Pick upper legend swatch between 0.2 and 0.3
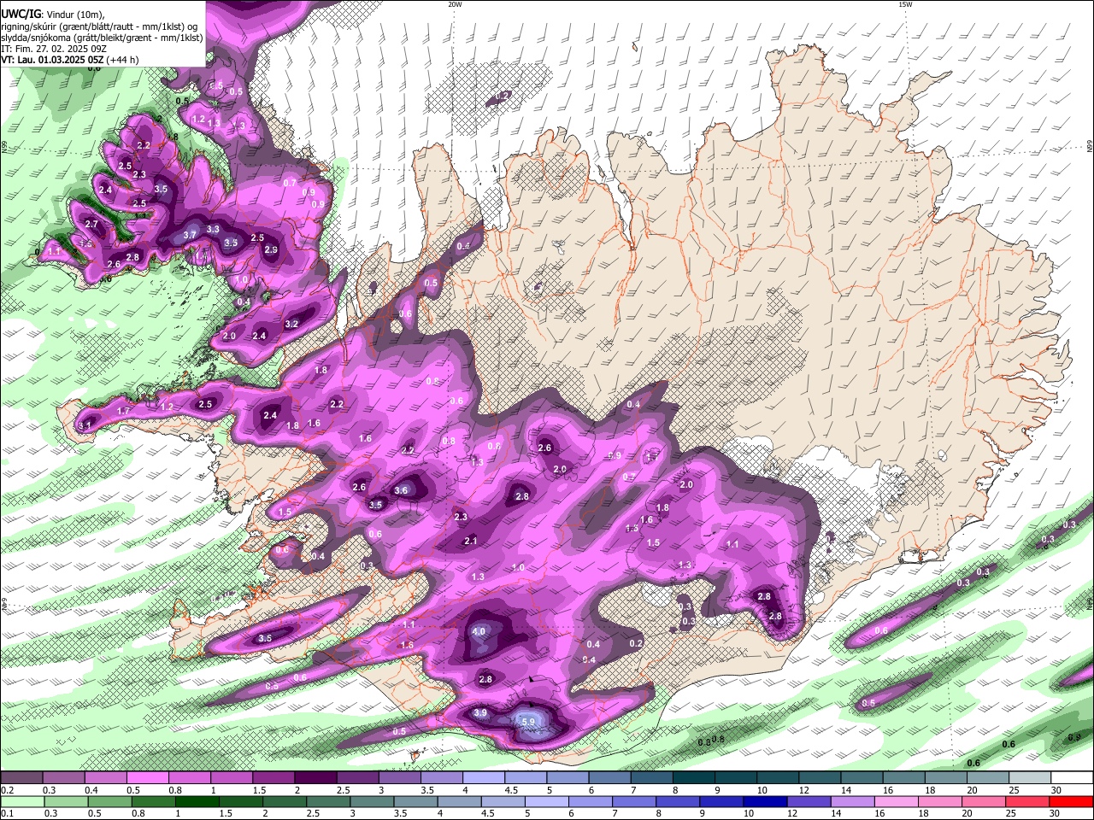 pyautogui.click(x=21, y=778)
